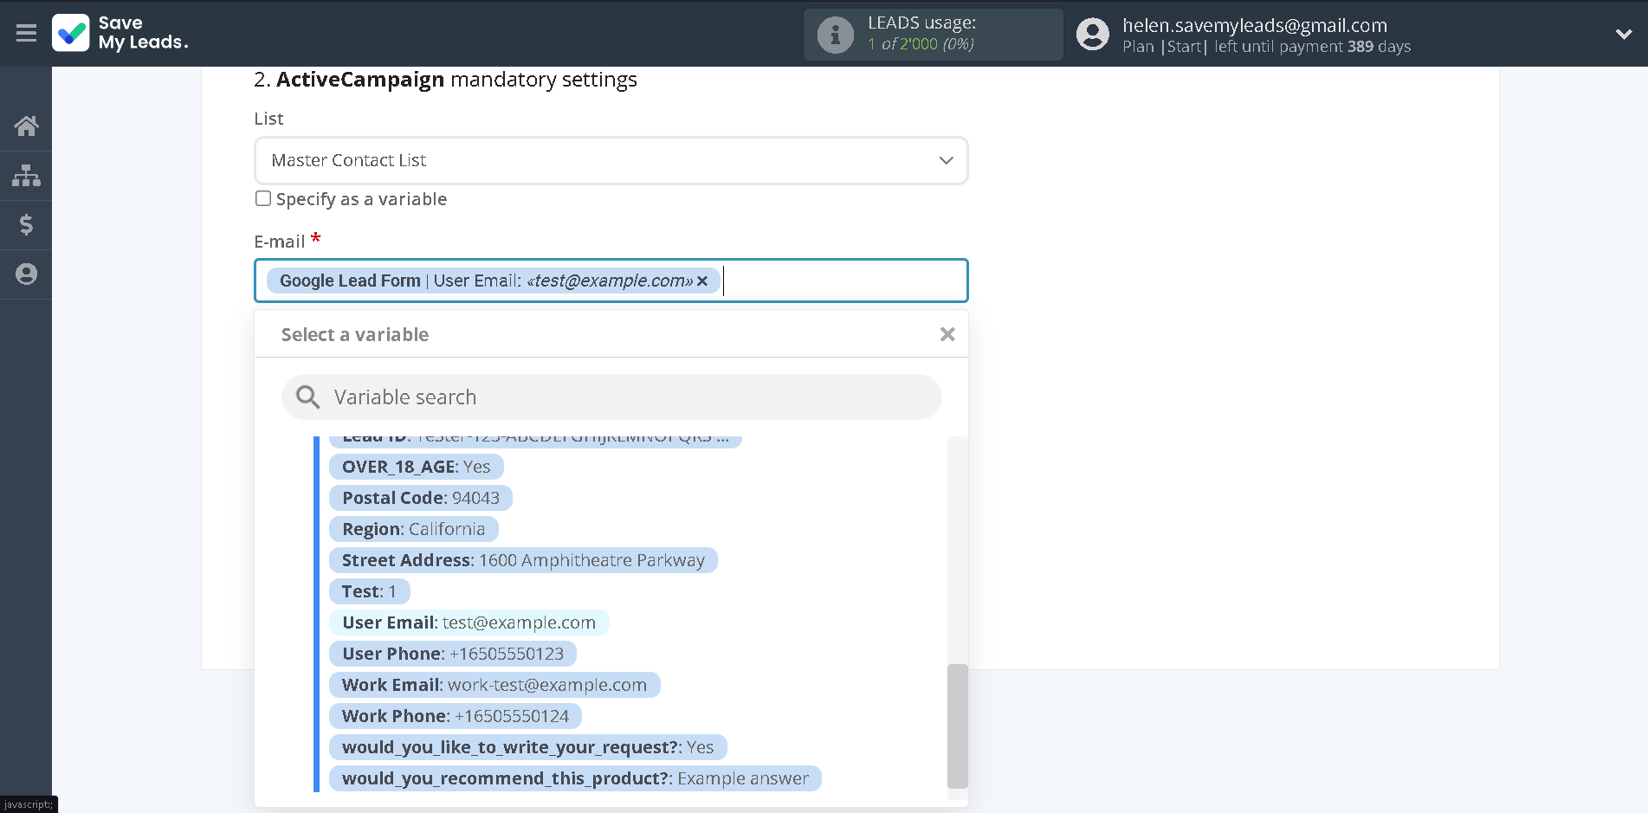Close the Select a variable panel
1648x813 pixels.
pos(947,334)
